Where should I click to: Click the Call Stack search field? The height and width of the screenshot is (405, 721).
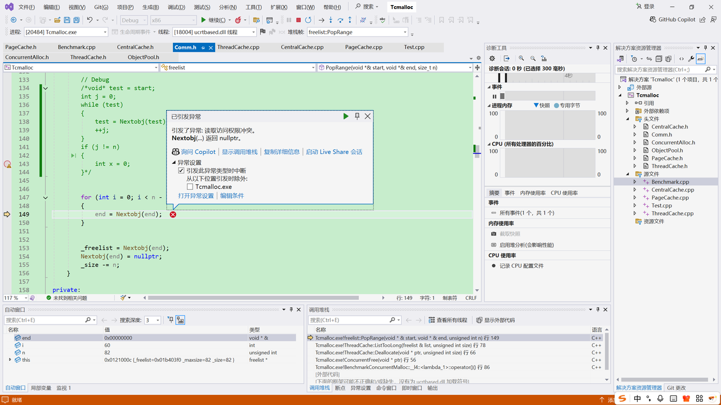point(355,320)
